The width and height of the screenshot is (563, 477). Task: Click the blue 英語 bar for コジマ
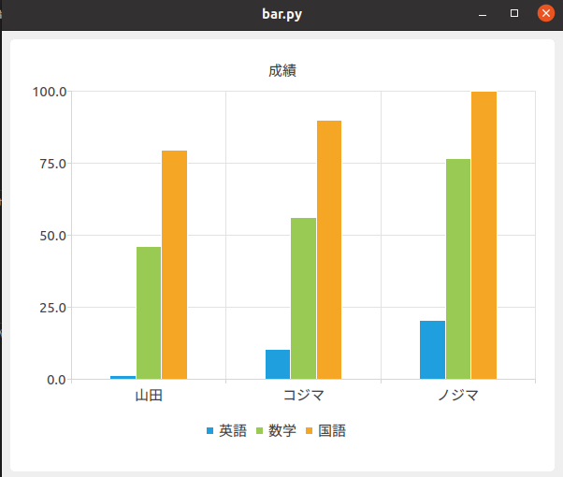[x=278, y=364]
